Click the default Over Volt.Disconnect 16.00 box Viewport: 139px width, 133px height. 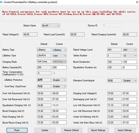tap(44, 93)
